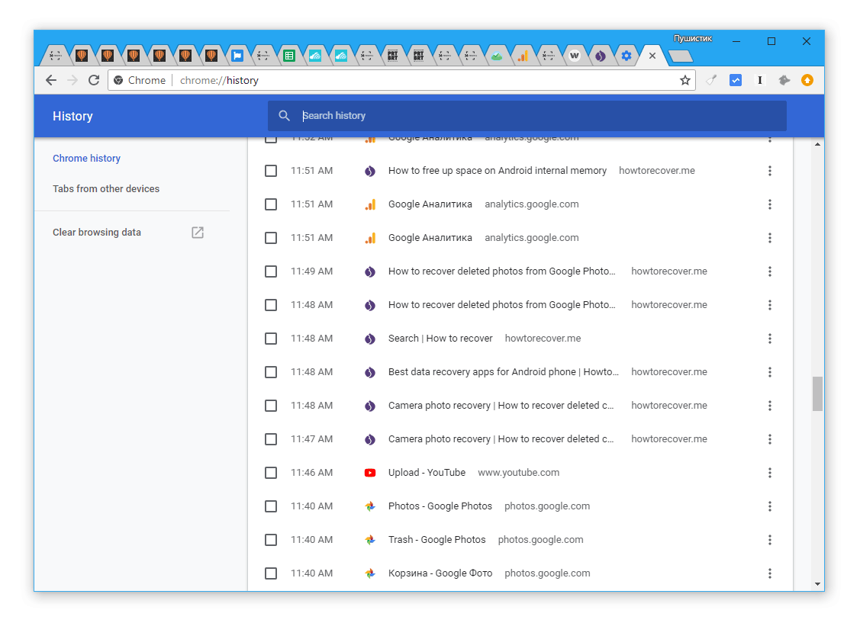Viewport: 860px width, 623px height.
Task: Focus the Search history field
Action: click(527, 116)
